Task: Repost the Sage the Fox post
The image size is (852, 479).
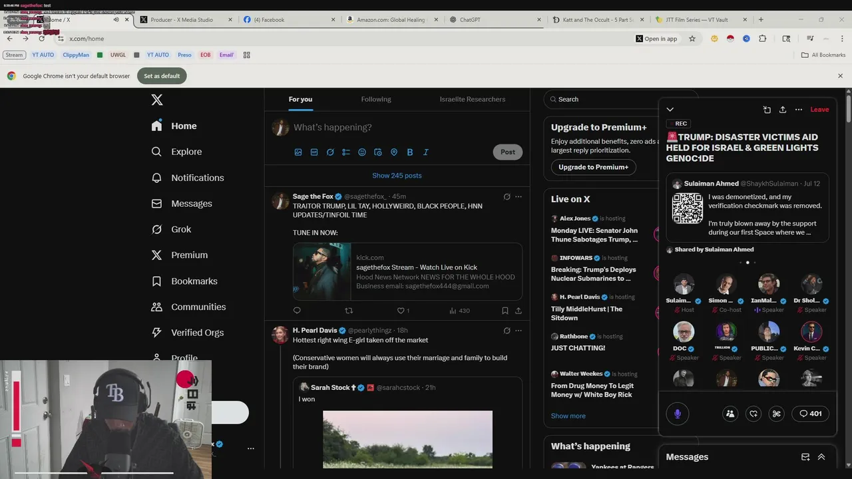Action: [349, 311]
